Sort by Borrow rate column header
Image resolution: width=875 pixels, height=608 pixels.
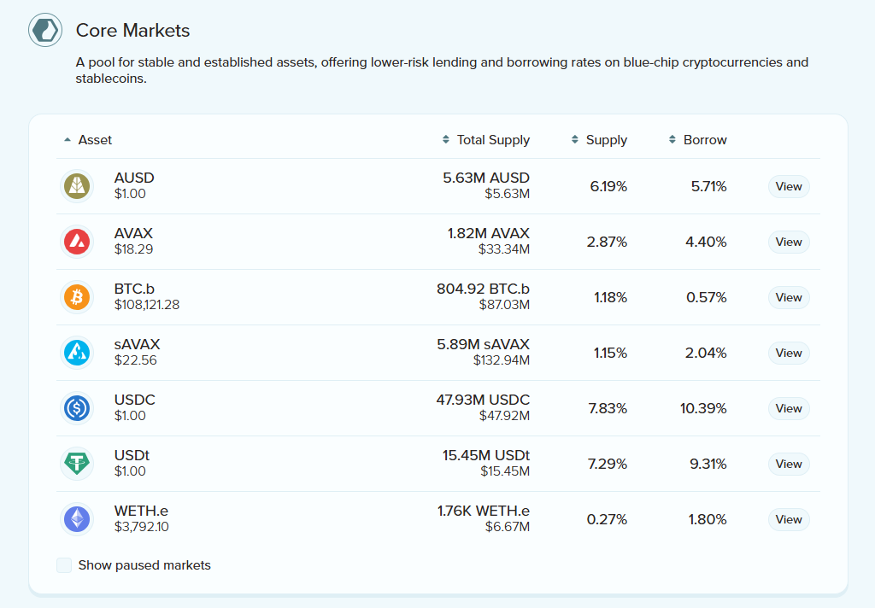pyautogui.click(x=697, y=140)
